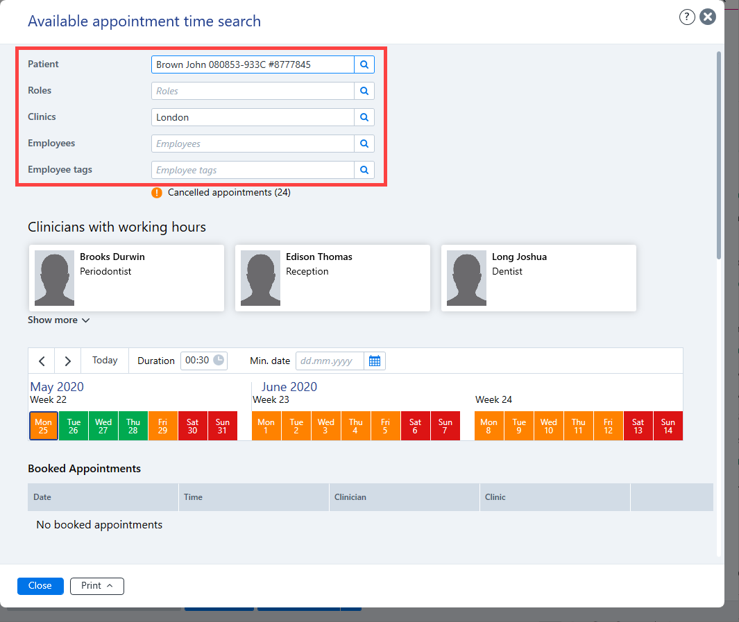Edit the Duration 00:30 field
Image resolution: width=739 pixels, height=622 pixels.
pos(203,361)
